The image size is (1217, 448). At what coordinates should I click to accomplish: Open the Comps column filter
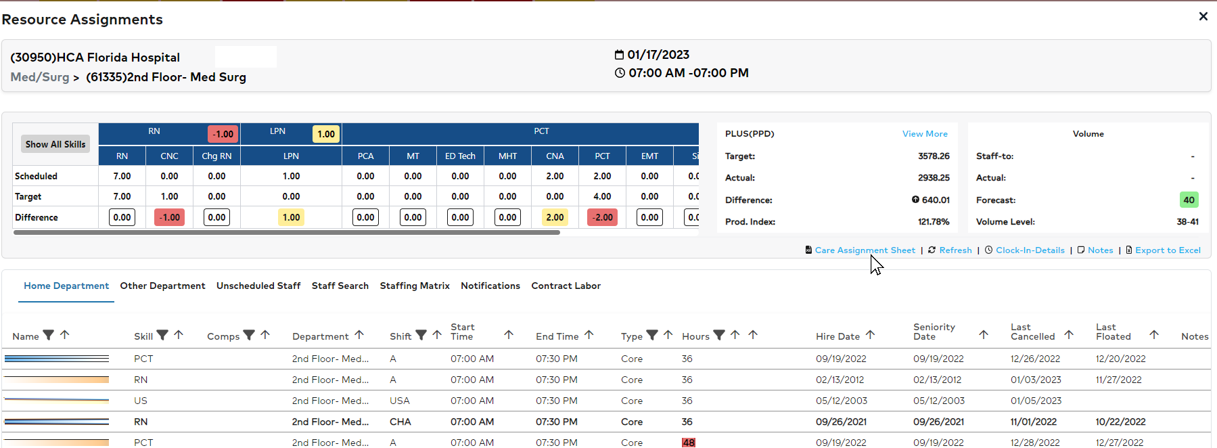coord(249,335)
